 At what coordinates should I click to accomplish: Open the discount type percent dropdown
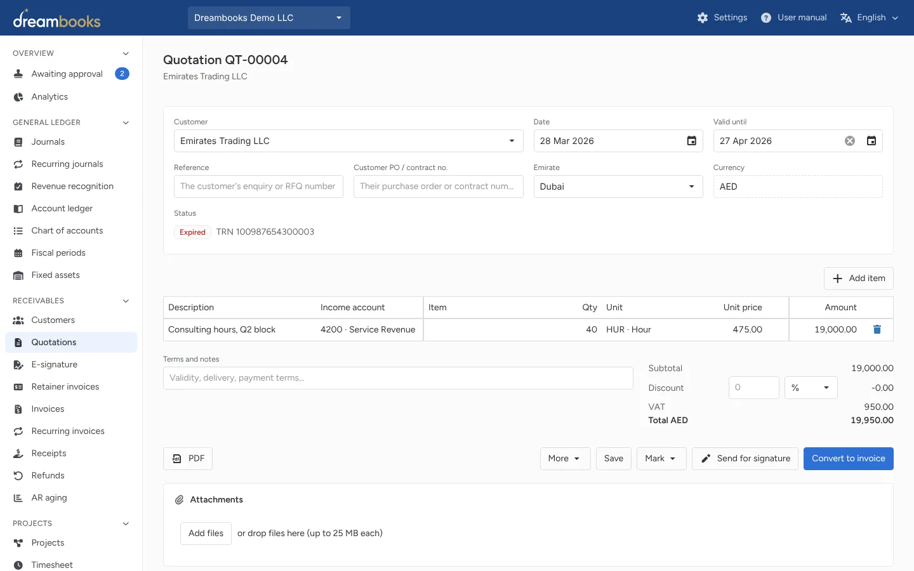click(x=811, y=388)
